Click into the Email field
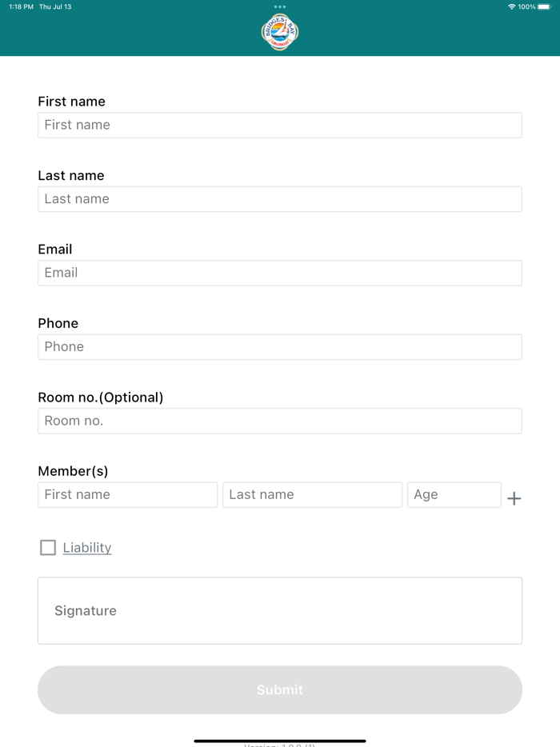Screen dimensions: 560x747 (x=280, y=273)
